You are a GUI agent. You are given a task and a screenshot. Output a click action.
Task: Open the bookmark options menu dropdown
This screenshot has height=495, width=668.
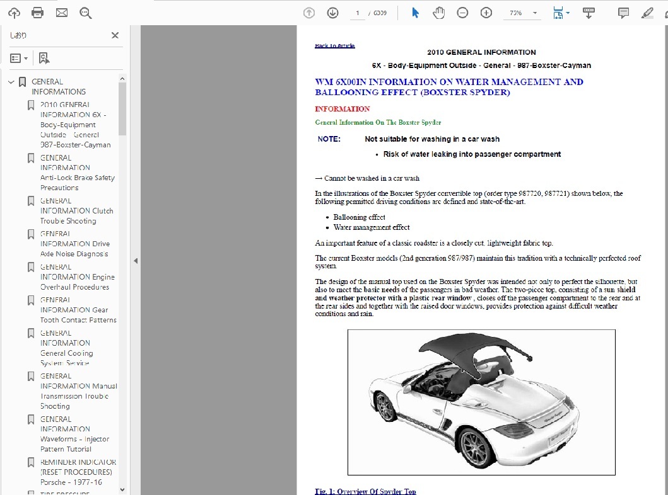pyautogui.click(x=19, y=59)
